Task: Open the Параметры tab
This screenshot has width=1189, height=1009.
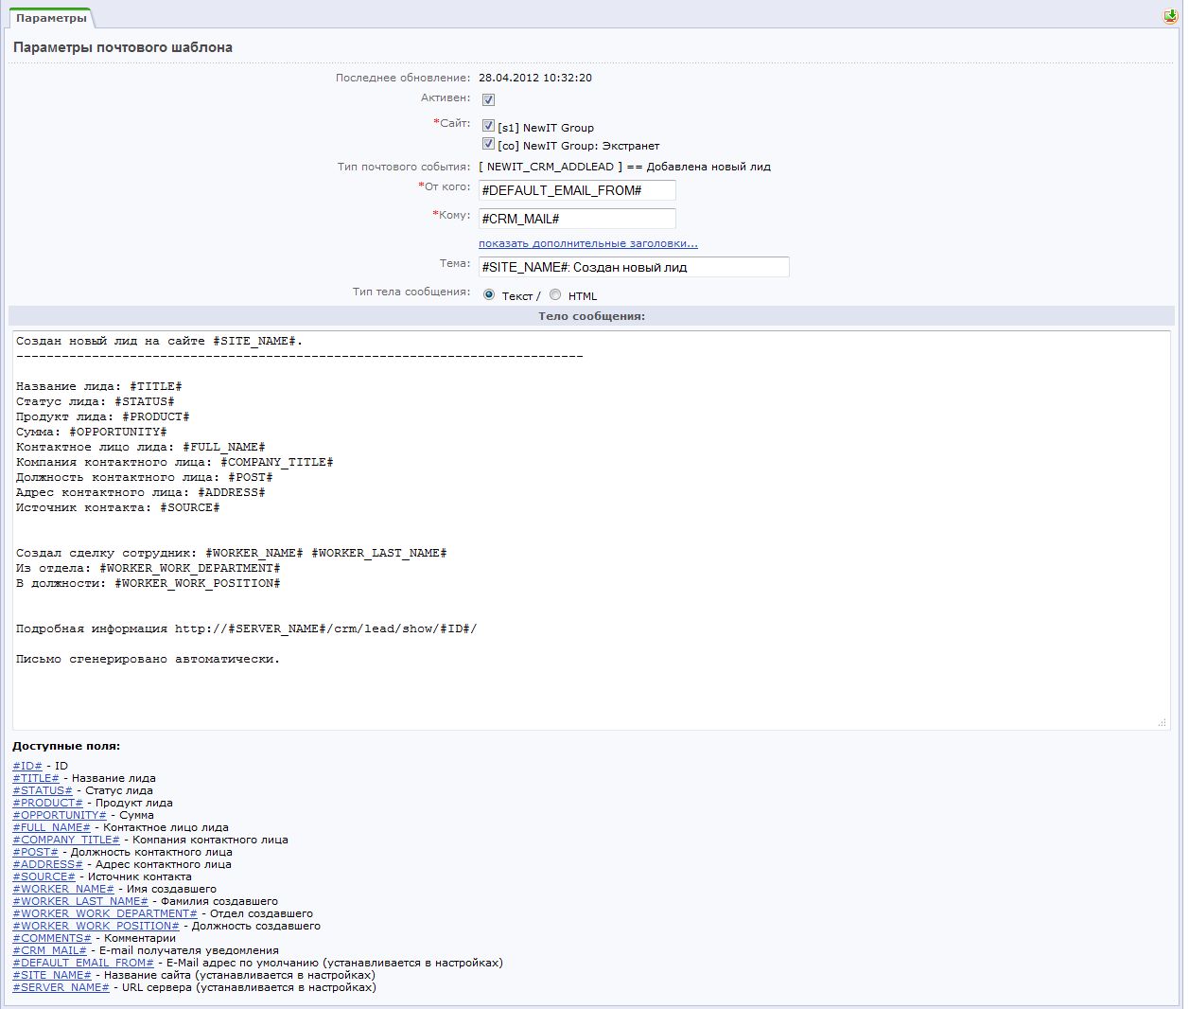Action: coord(51,18)
